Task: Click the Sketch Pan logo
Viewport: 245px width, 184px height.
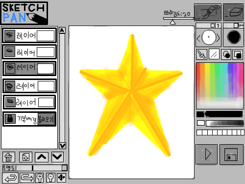Action: click(24, 13)
